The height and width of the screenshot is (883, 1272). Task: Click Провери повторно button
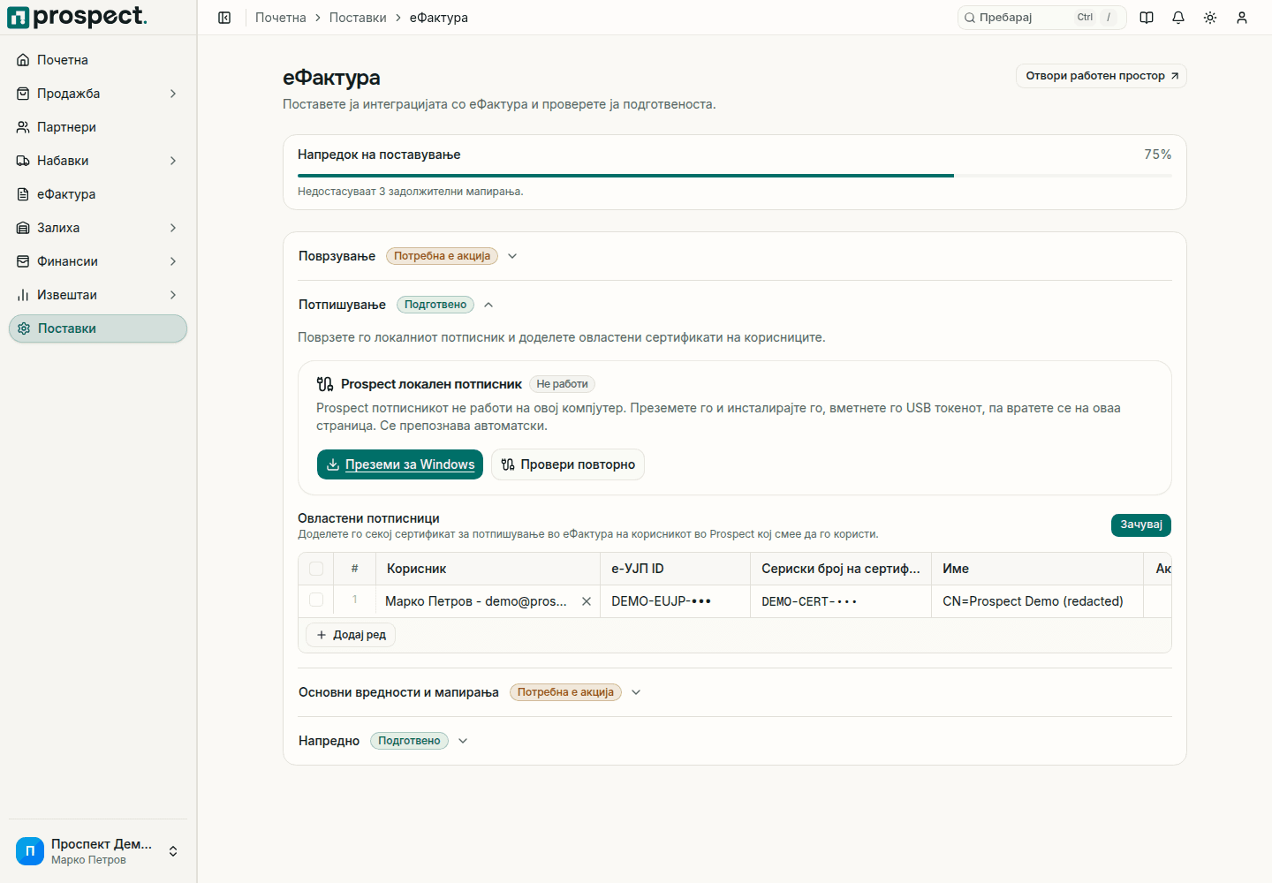click(x=568, y=464)
